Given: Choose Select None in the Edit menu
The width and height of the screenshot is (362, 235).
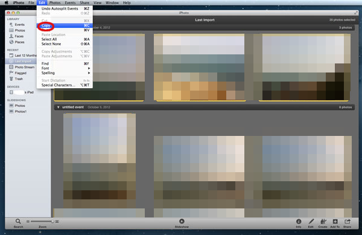Looking at the screenshot, I should tap(65, 44).
